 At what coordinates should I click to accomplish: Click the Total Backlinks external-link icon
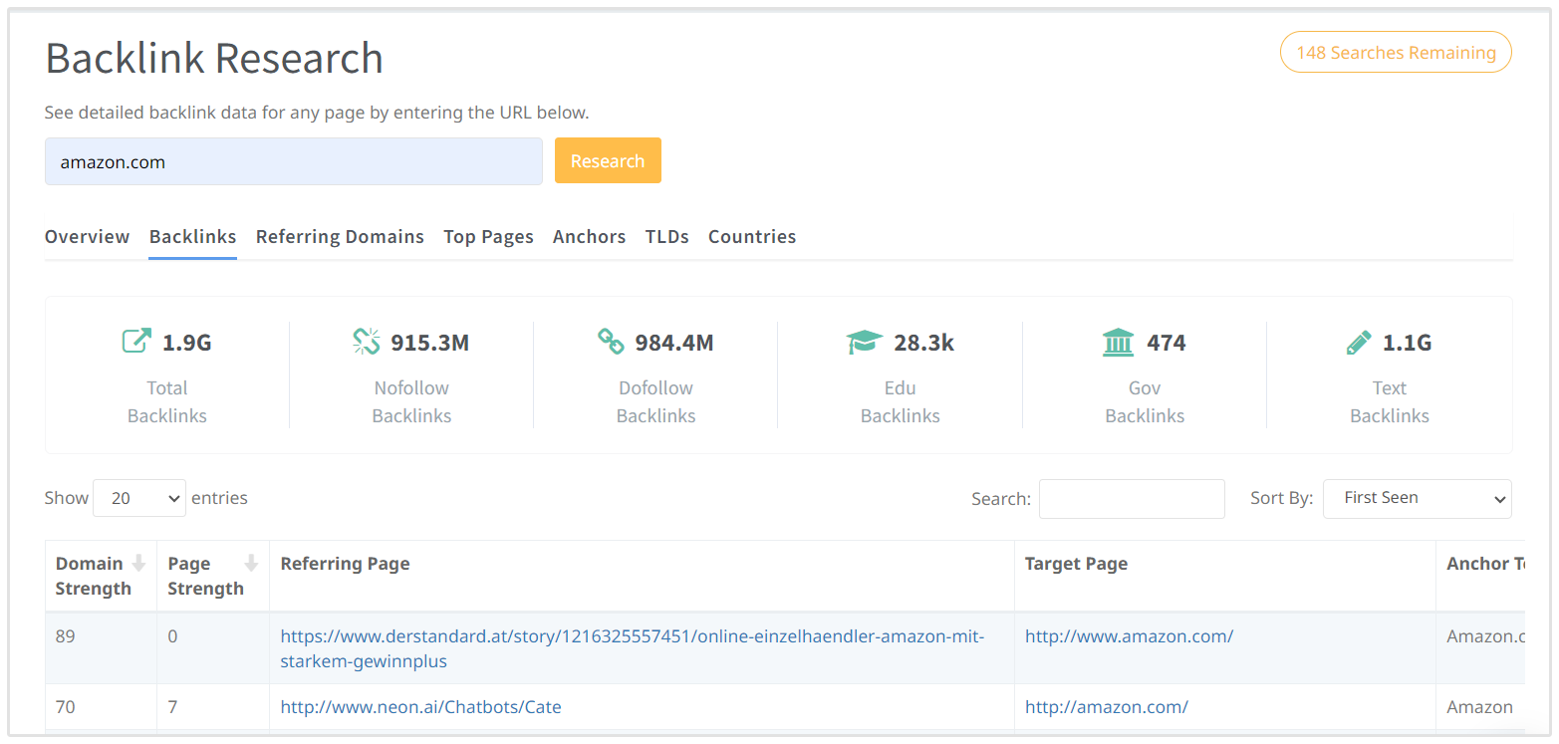135,342
